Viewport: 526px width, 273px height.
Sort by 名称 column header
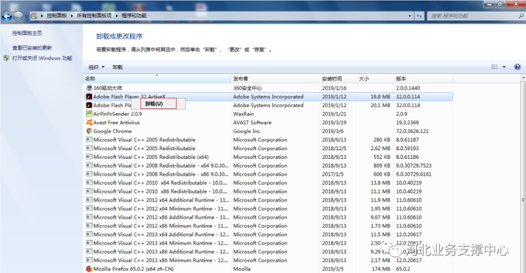(x=157, y=79)
